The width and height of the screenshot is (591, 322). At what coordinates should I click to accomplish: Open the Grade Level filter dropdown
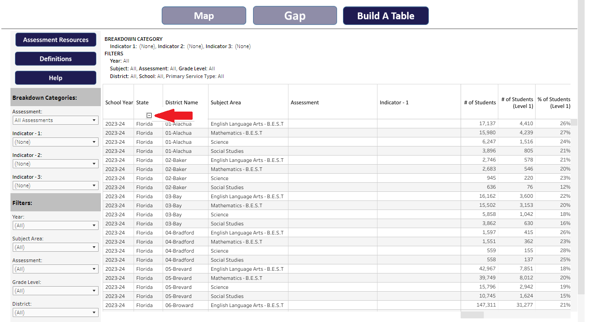point(55,291)
